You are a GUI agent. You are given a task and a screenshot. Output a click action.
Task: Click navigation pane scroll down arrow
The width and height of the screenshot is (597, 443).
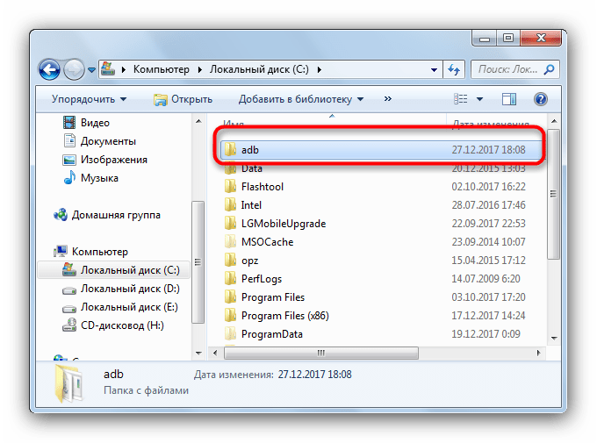[x=198, y=353]
